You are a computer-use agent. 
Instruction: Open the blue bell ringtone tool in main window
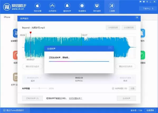pos(143,33)
